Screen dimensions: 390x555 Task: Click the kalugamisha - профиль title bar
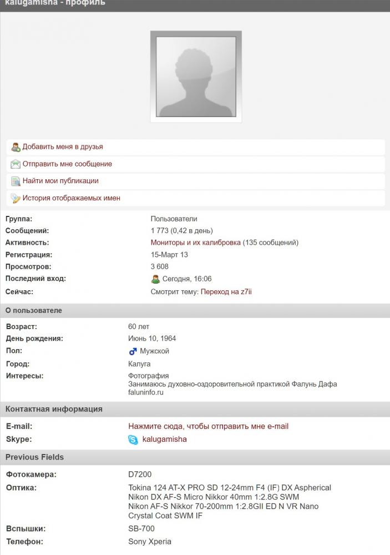(195, 5)
